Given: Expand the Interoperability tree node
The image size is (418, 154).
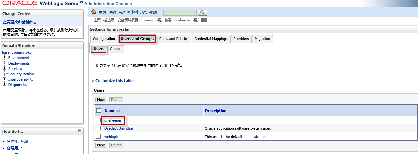Looking at the screenshot, I should pyautogui.click(x=5, y=79).
